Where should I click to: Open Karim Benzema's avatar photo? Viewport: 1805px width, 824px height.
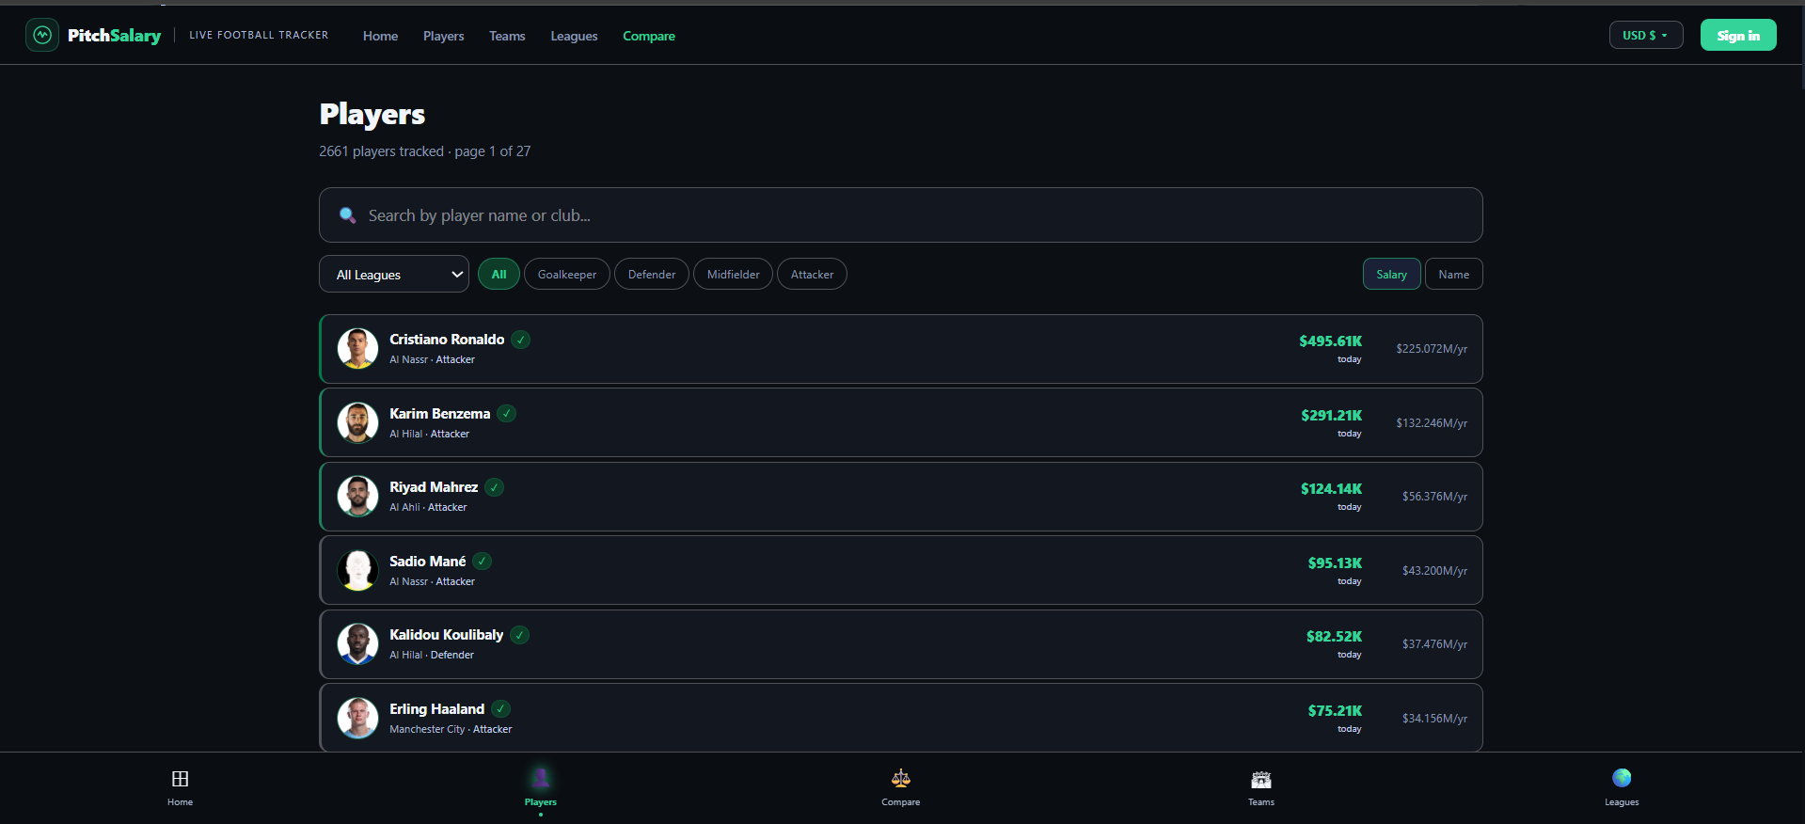(x=357, y=422)
